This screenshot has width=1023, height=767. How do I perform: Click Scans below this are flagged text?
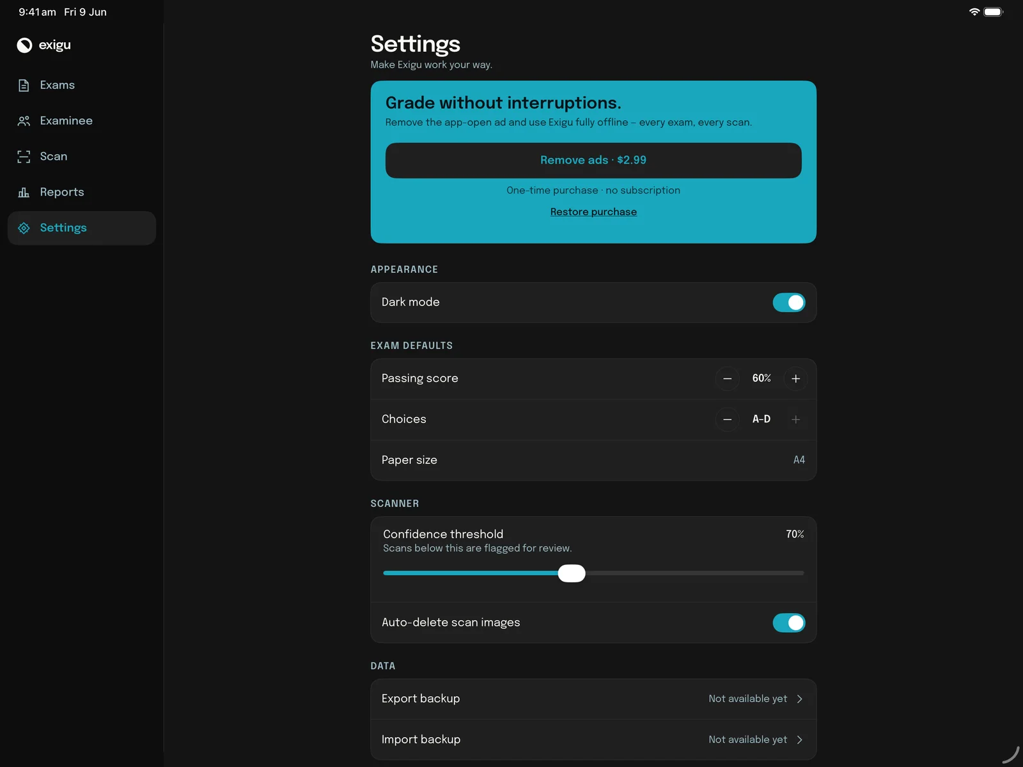pos(477,548)
